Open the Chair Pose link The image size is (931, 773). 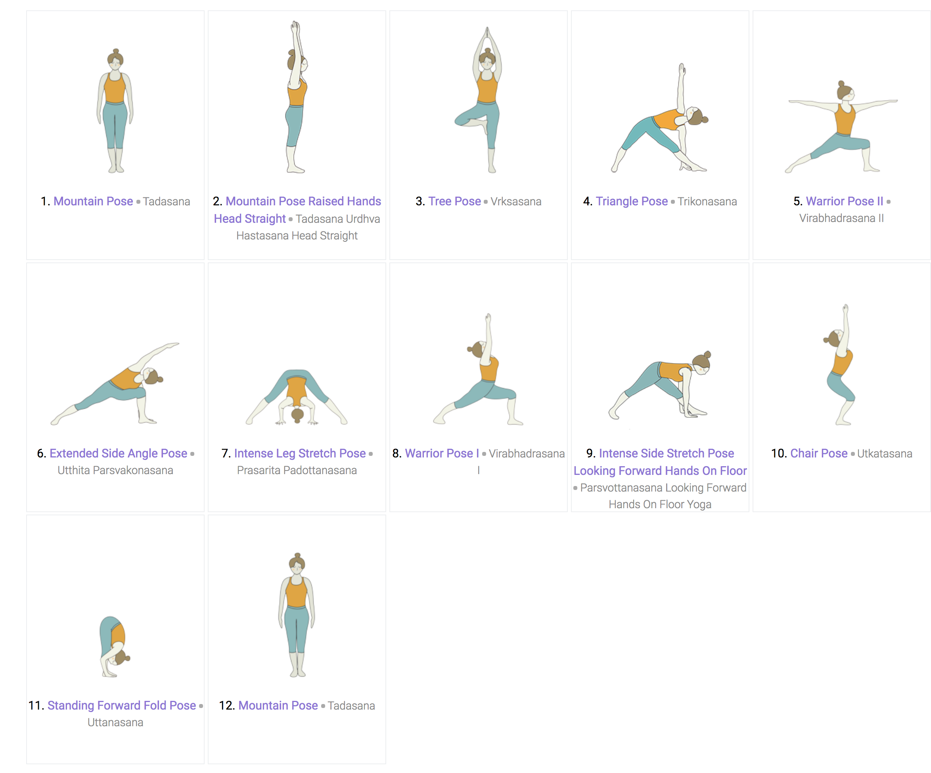click(819, 453)
